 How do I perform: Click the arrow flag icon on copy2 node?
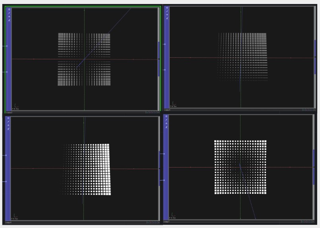coord(9,16)
